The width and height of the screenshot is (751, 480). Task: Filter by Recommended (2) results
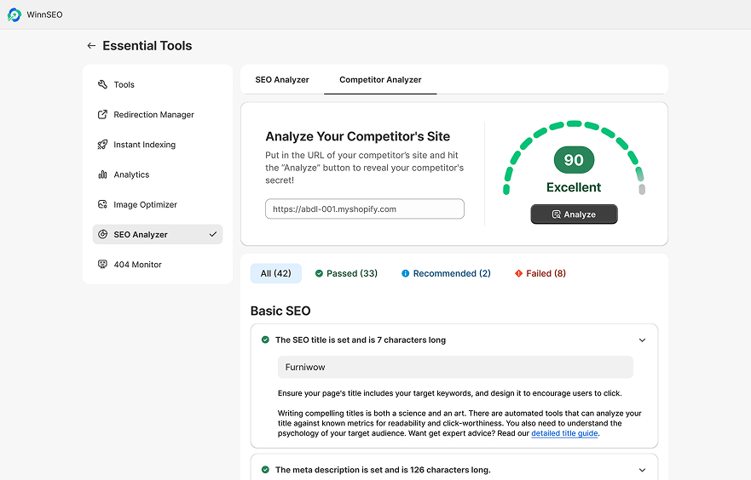(x=446, y=273)
